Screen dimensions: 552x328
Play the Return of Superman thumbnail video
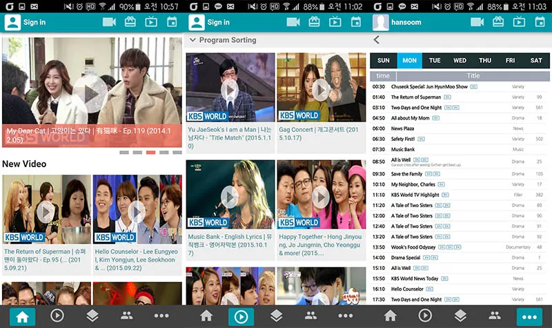(x=46, y=212)
